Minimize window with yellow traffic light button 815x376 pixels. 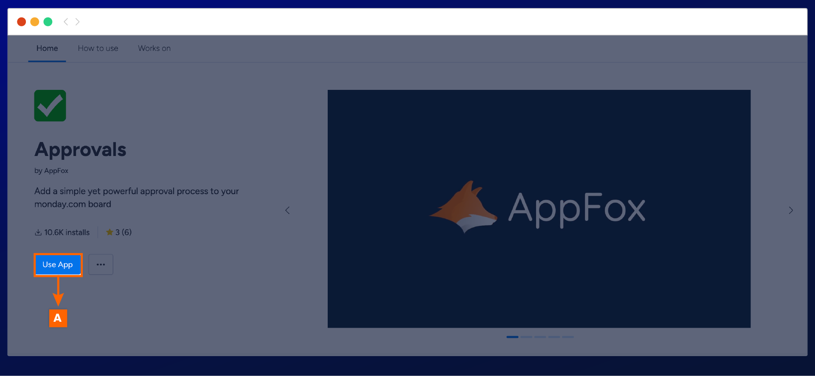[x=35, y=22]
